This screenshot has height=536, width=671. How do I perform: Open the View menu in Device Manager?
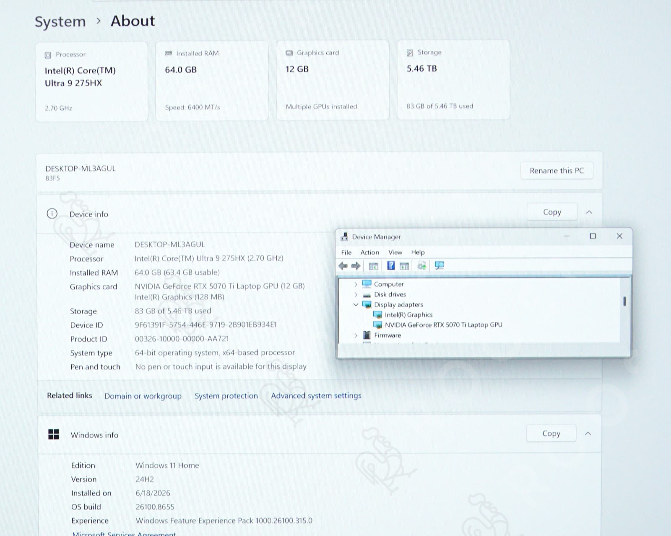coord(395,252)
